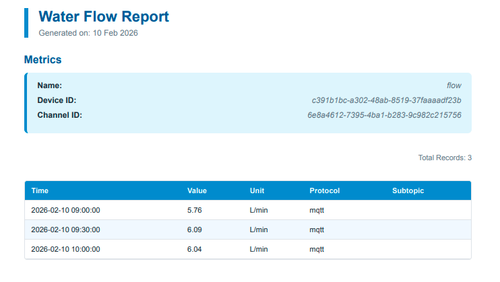Select time cell 2026-02-10 09:00:00
Image resolution: width=500 pixels, height=282 pixels.
click(65, 210)
